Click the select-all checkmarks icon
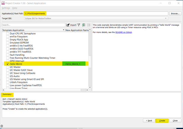 84,25
